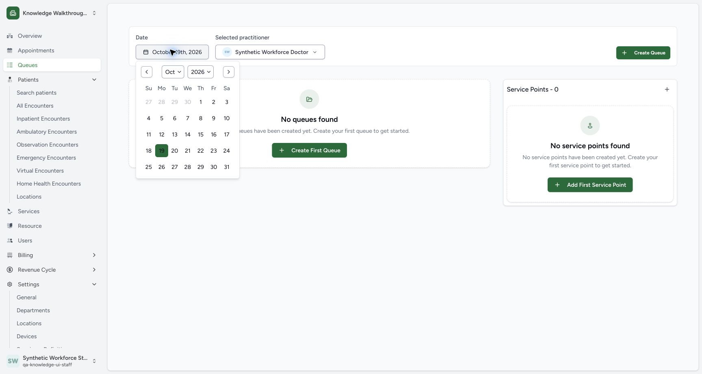
Task: Click Create First Queue button
Action: tap(309, 150)
